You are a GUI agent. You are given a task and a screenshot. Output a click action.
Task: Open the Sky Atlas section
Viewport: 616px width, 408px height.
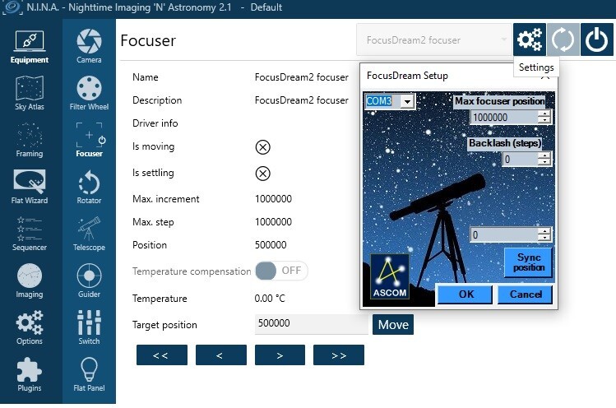pos(30,93)
